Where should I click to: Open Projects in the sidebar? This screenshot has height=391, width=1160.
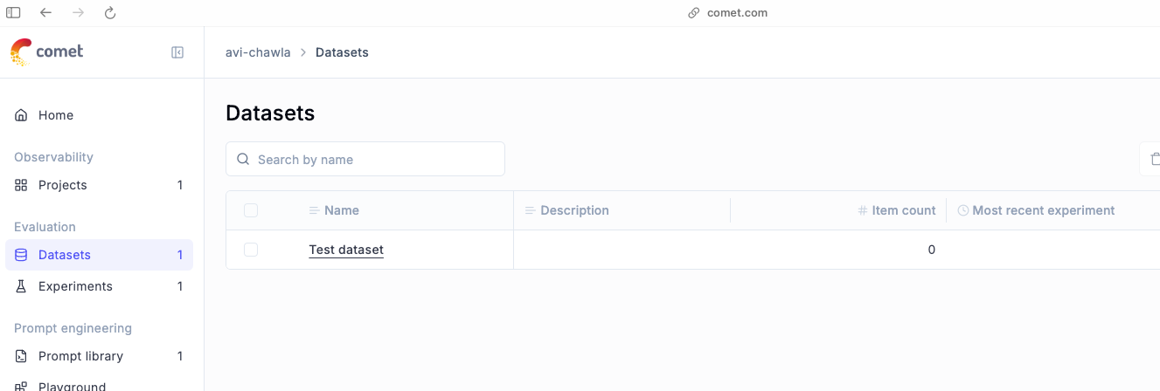(99, 185)
